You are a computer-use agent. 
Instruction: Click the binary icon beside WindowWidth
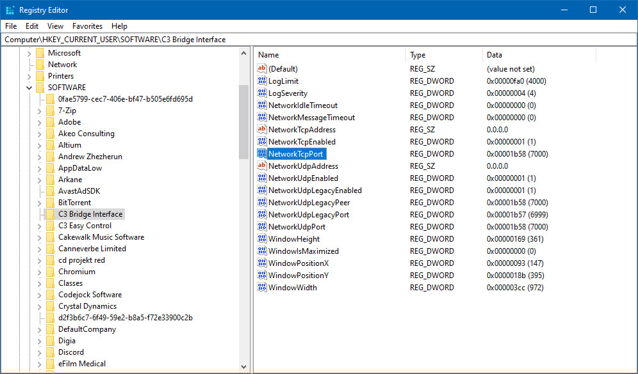coord(261,288)
